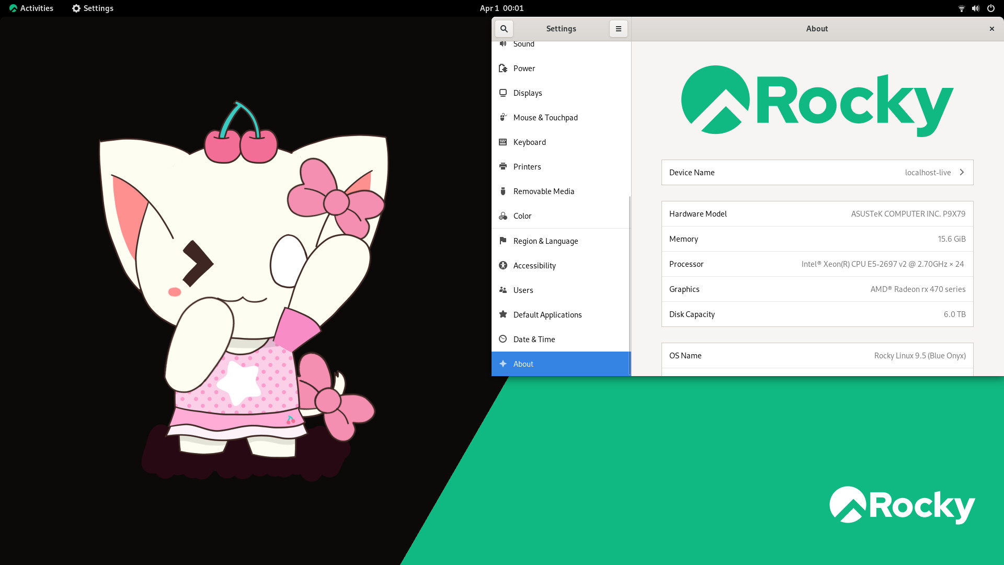Click the Settings sidebar scrollbar
This screenshot has height=565, width=1004.
630,286
